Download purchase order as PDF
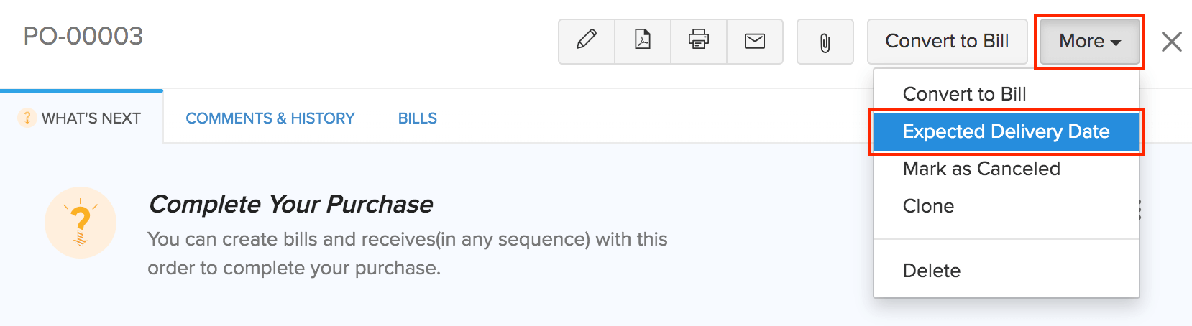This screenshot has width=1192, height=326. coord(643,41)
